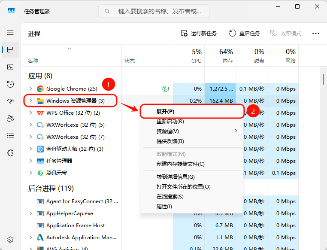Click the 金舟驱动大师 app icon
This screenshot has height=250, width=327.
(40, 149)
